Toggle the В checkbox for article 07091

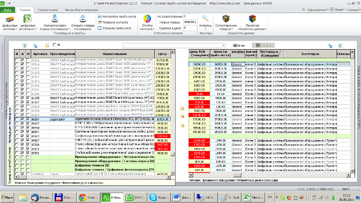[x=17, y=153]
